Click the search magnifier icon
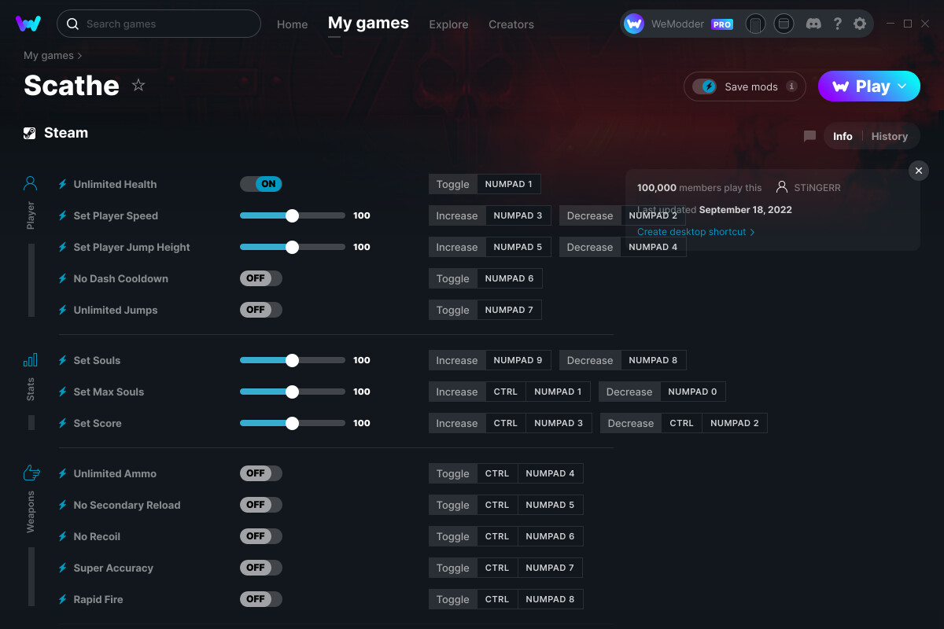The image size is (944, 629). coord(72,24)
